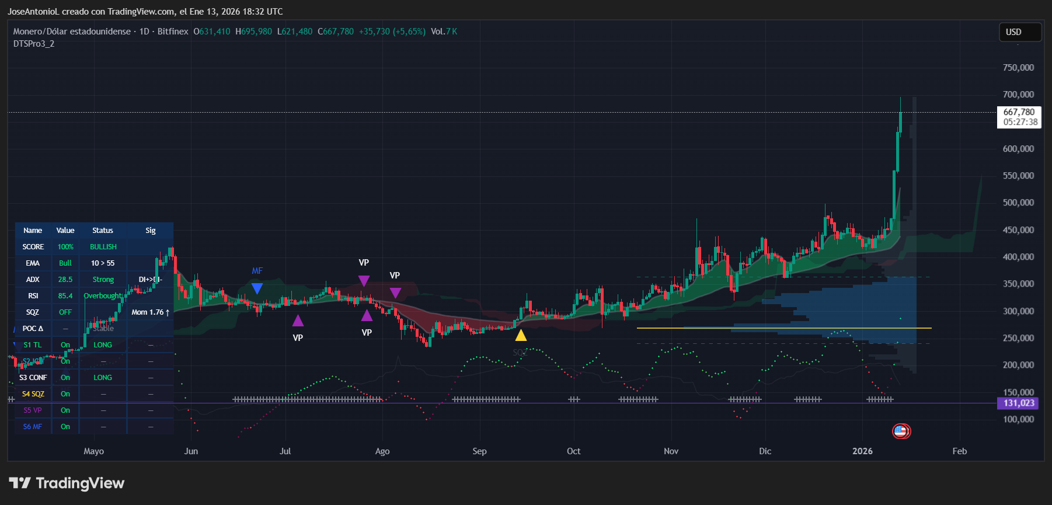Expand the DTSPro3_2 indicator legend

click(34, 44)
